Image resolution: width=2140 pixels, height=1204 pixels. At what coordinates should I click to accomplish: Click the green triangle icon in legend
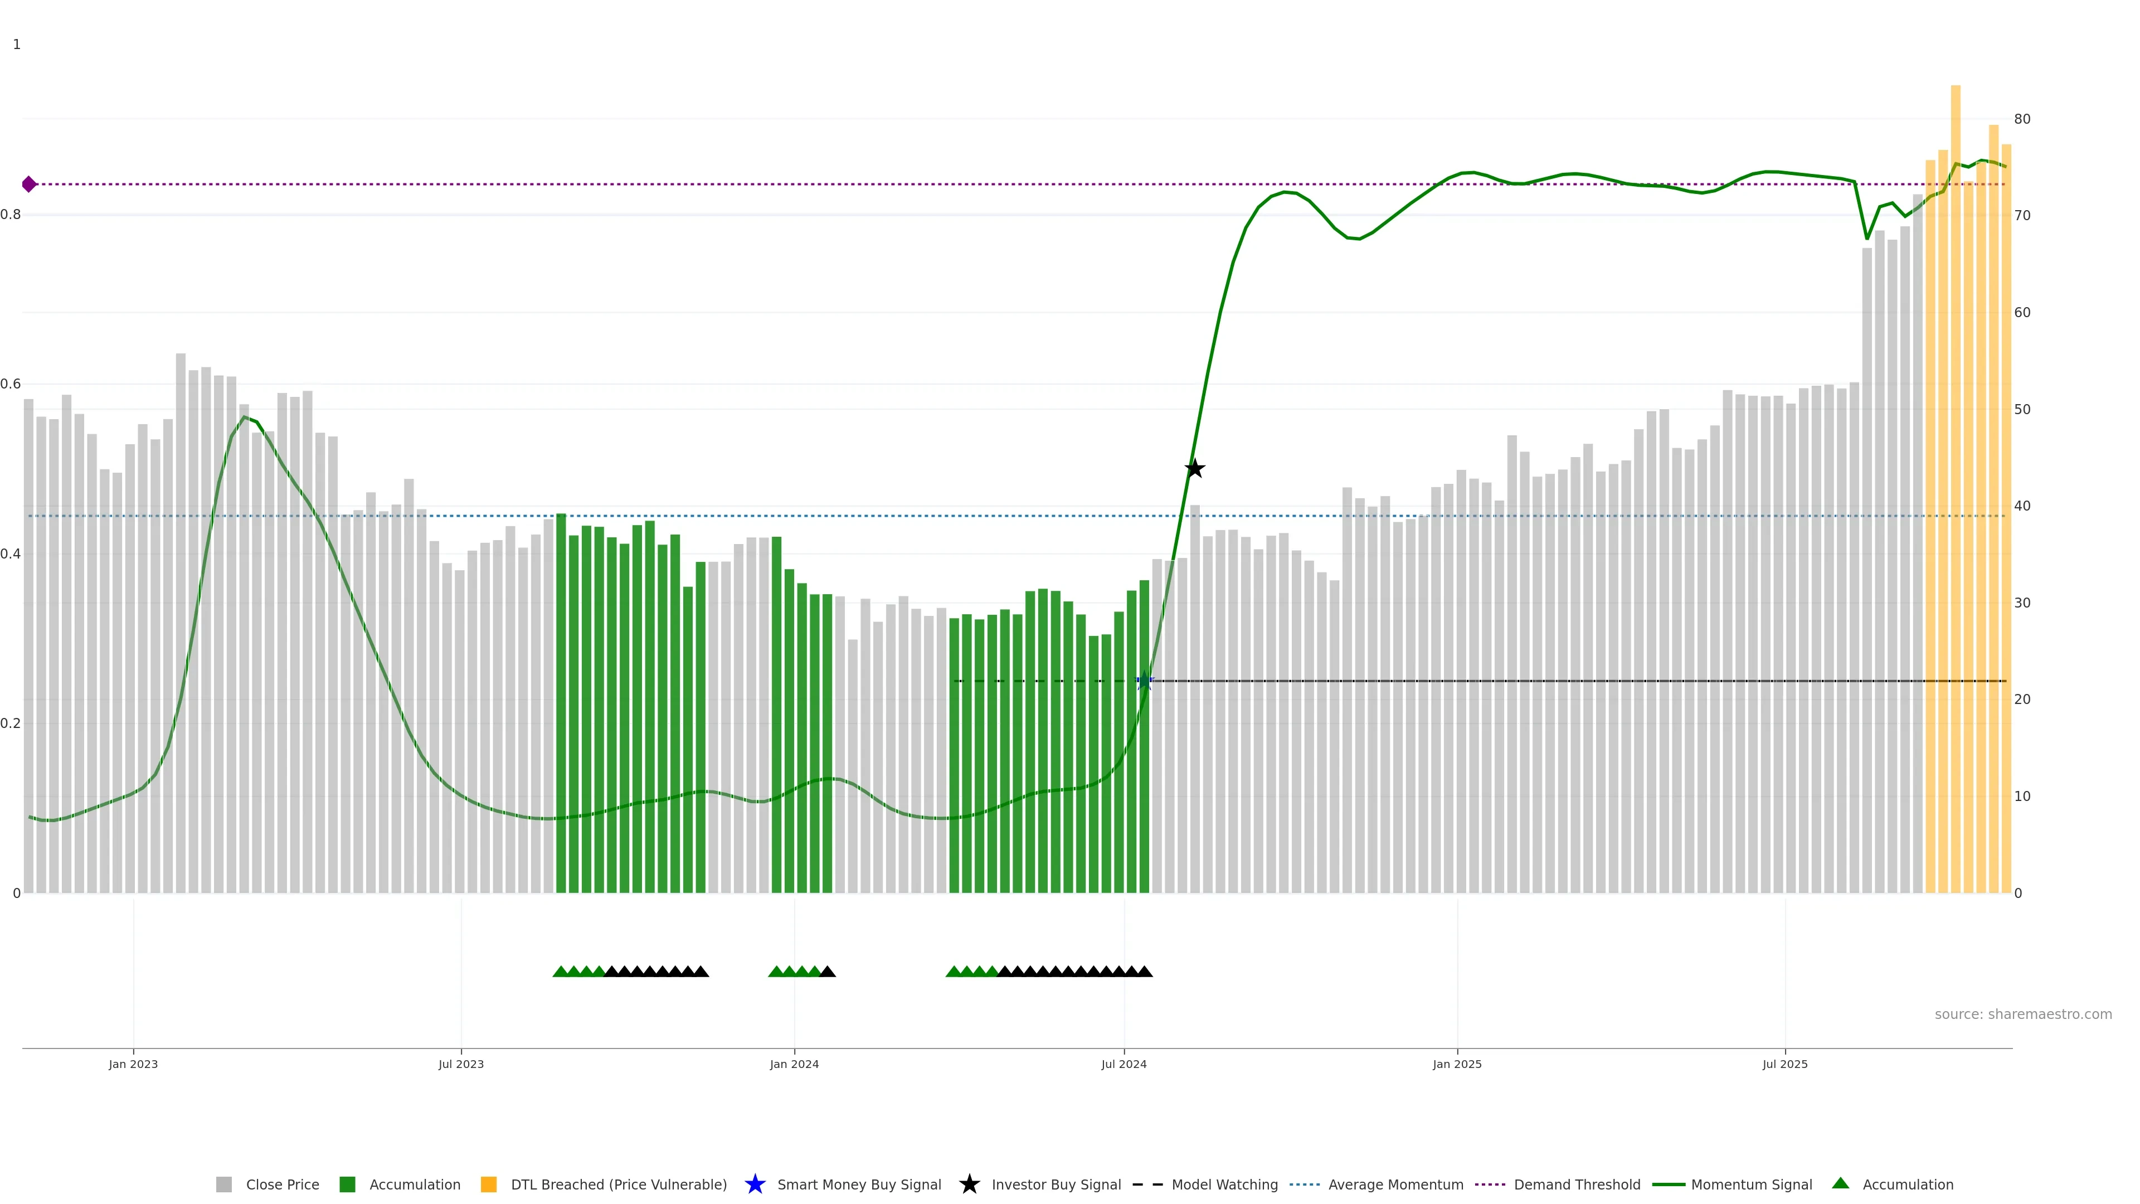(1840, 1183)
